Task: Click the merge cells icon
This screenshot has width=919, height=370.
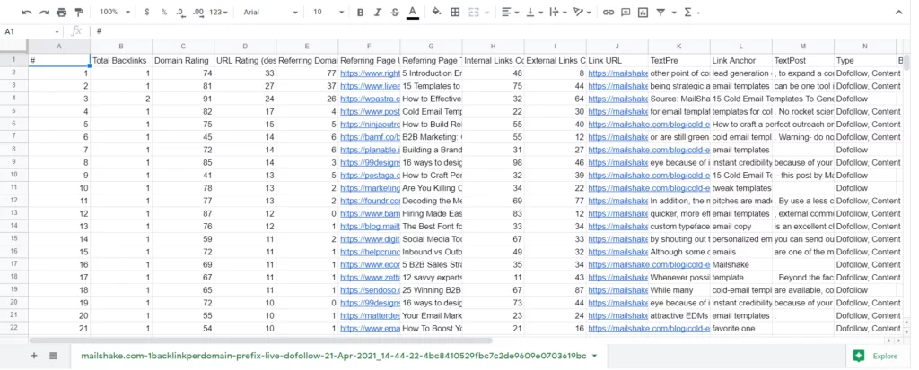Action: pos(474,13)
